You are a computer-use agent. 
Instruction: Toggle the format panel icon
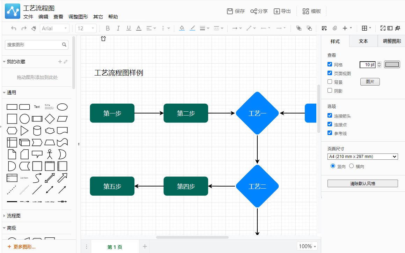click(390, 28)
